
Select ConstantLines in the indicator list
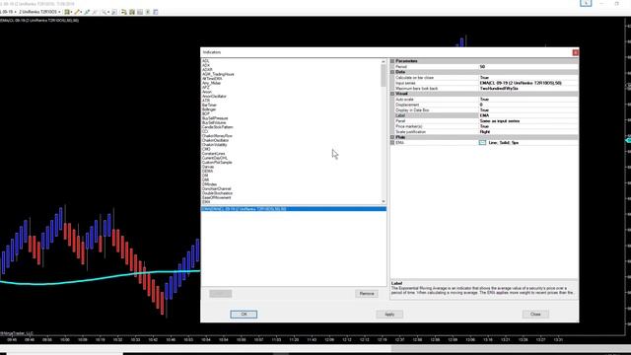pos(214,154)
